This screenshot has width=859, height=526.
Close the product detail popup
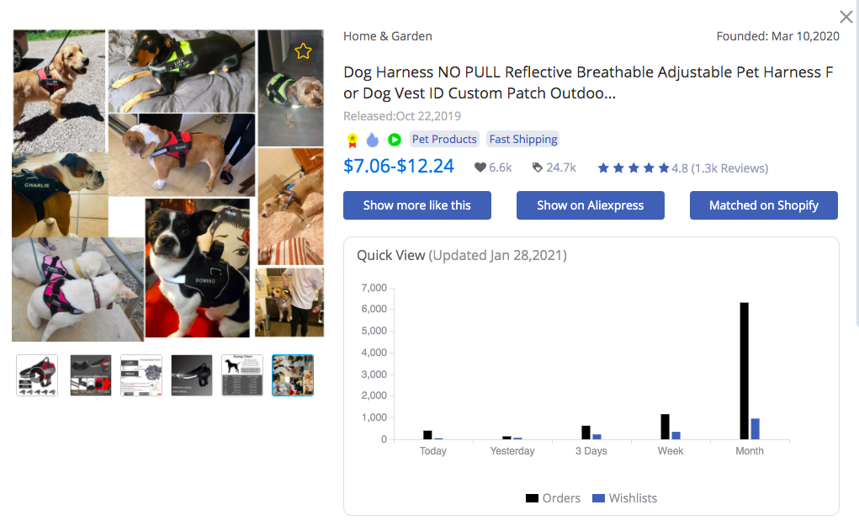click(x=846, y=17)
